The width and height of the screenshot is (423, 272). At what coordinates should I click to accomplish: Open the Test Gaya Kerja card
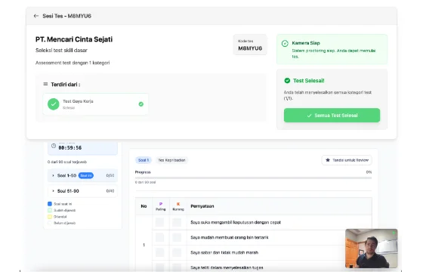(x=95, y=104)
